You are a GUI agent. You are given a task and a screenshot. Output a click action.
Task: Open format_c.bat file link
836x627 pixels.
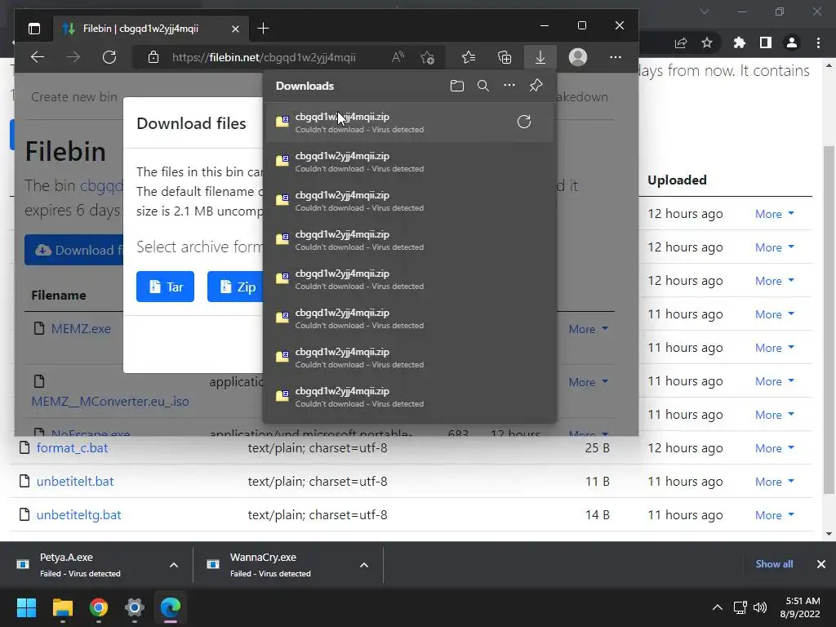(x=72, y=448)
